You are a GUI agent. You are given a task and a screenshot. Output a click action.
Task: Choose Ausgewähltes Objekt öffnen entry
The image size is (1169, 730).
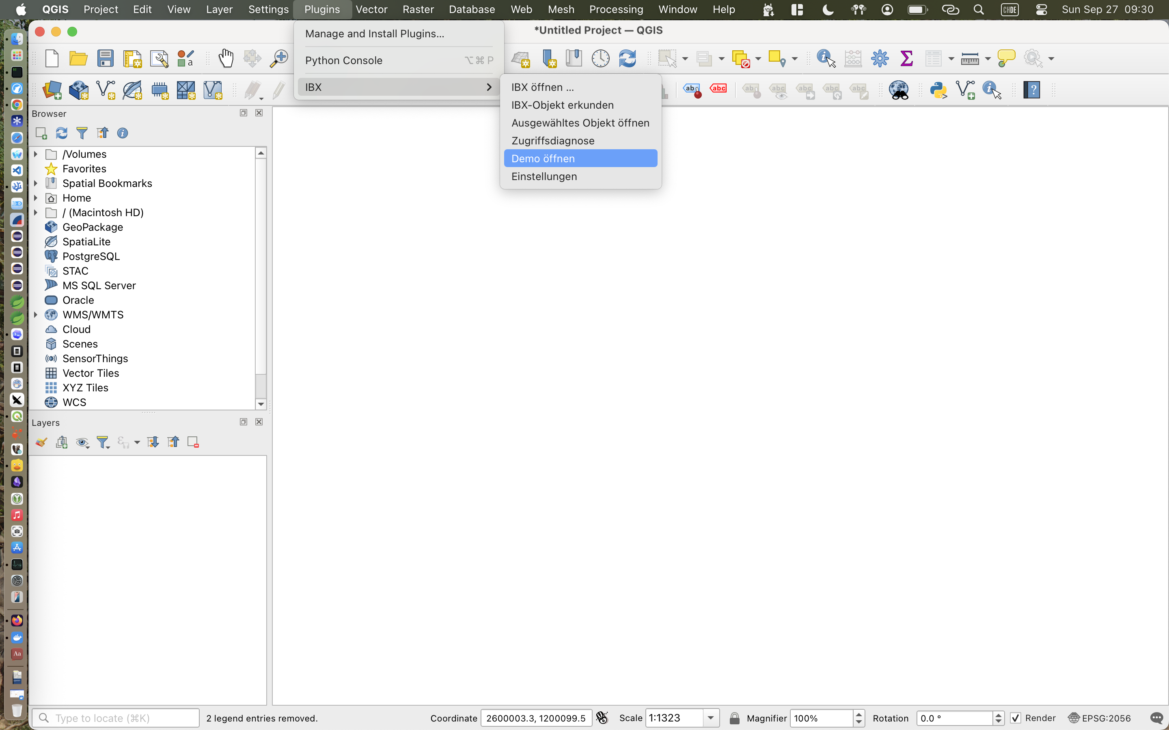coord(580,123)
